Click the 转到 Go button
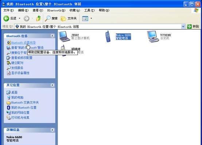Image resolution: width=202 pixels, height=145 pixels. [193, 27]
